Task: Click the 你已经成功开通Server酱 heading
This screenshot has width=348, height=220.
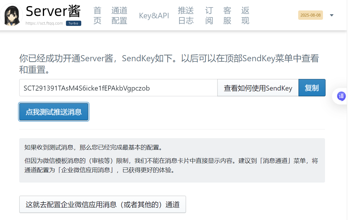Action: tap(169, 64)
